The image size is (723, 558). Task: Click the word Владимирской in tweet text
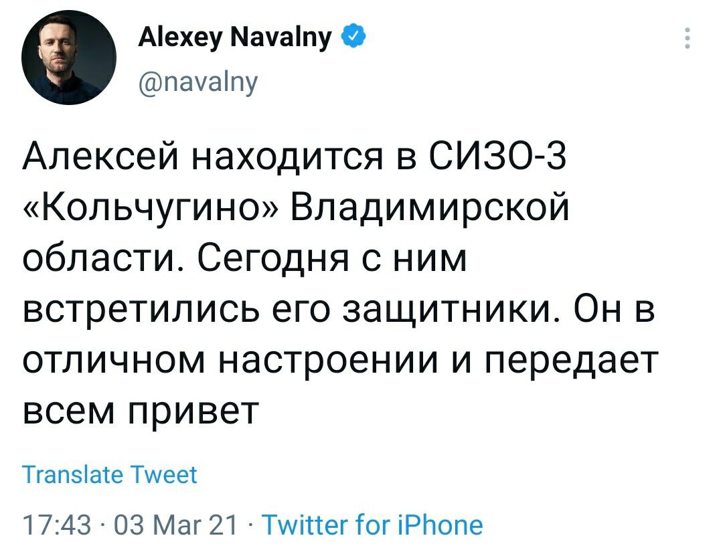tap(429, 207)
